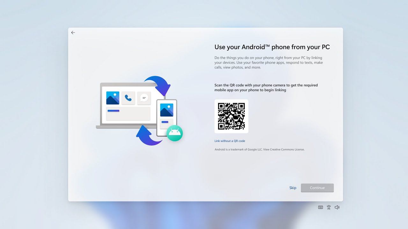Click the Continue button
This screenshot has width=408, height=229.
pyautogui.click(x=317, y=188)
